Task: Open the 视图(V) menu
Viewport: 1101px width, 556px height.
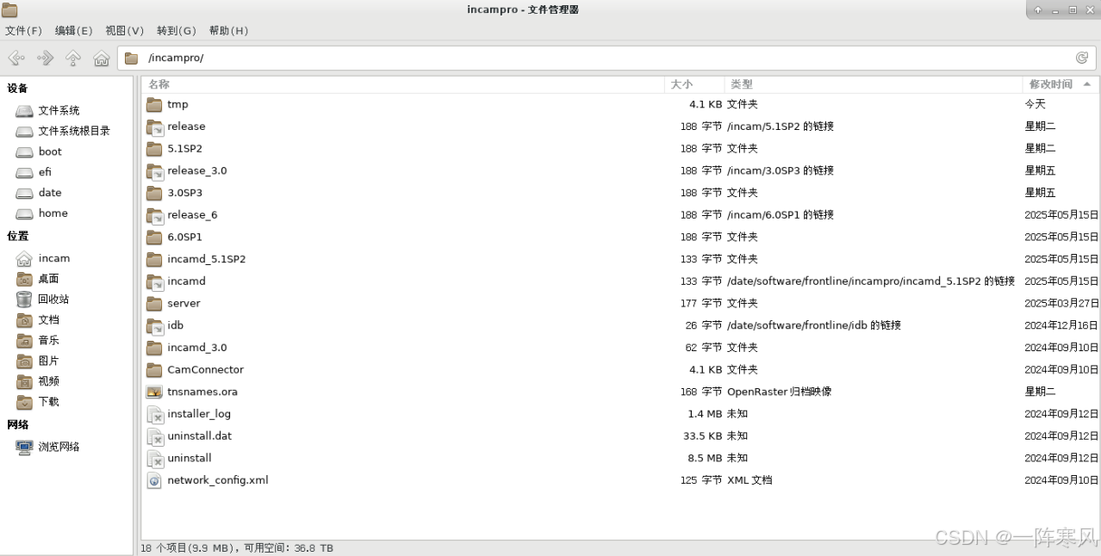Action: [x=124, y=31]
